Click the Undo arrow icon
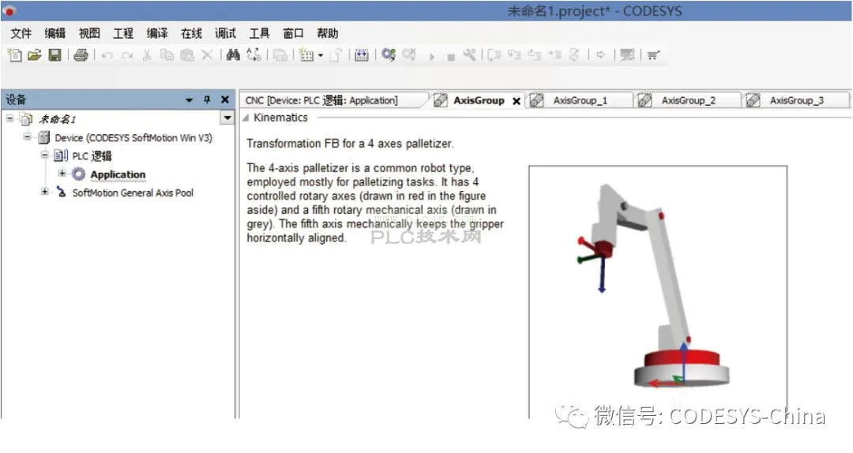Viewport: 853px width, 453px height. (x=107, y=55)
